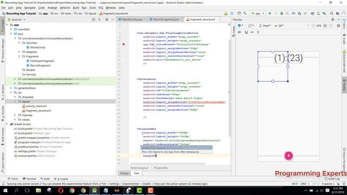347x195 pixels.
Task: Open File Explorer from taskbar
Action: pos(38,190)
